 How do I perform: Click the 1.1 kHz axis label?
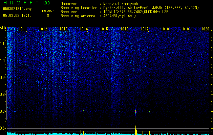click(3, 44)
